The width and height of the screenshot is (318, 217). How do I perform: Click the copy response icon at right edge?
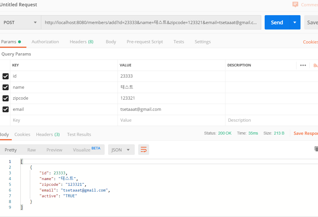pos(316,149)
